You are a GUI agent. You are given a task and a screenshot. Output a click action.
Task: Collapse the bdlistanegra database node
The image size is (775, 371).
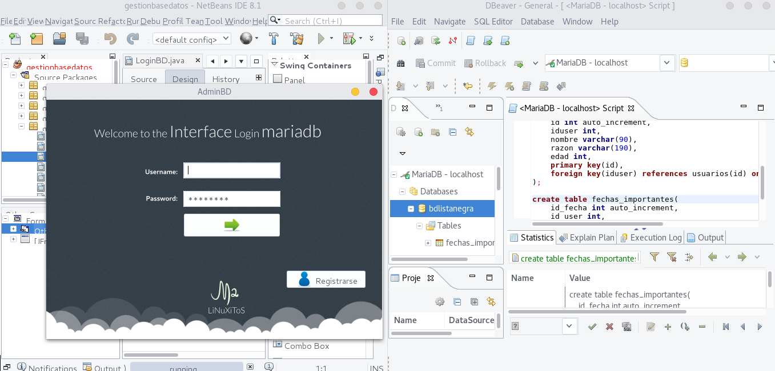(411, 209)
